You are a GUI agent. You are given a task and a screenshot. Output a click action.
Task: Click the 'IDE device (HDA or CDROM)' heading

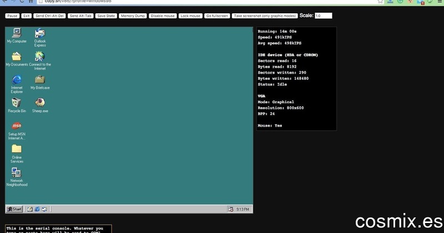(x=287, y=55)
